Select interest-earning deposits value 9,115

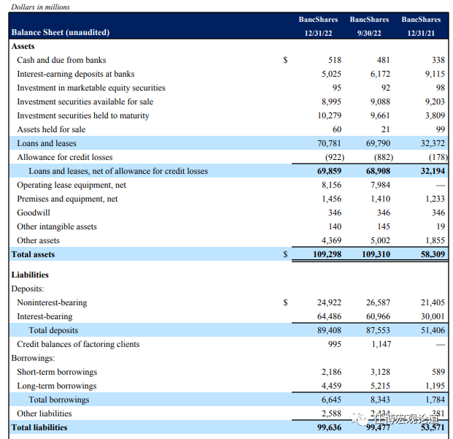[x=435, y=74]
